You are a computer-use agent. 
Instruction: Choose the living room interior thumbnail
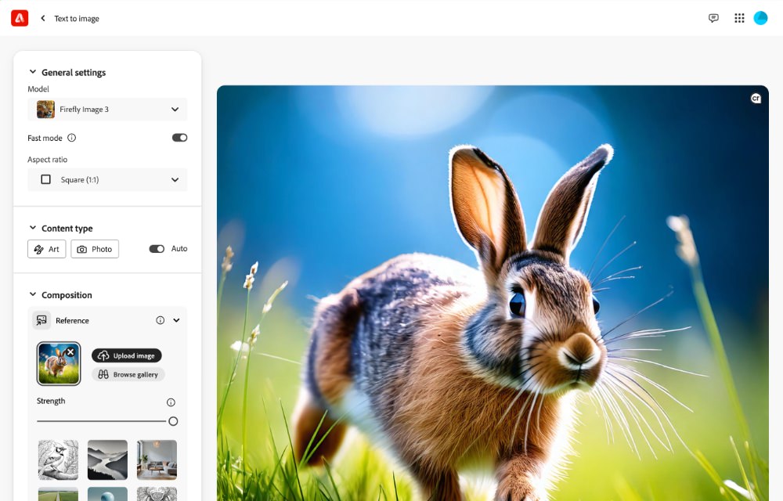pyautogui.click(x=157, y=460)
